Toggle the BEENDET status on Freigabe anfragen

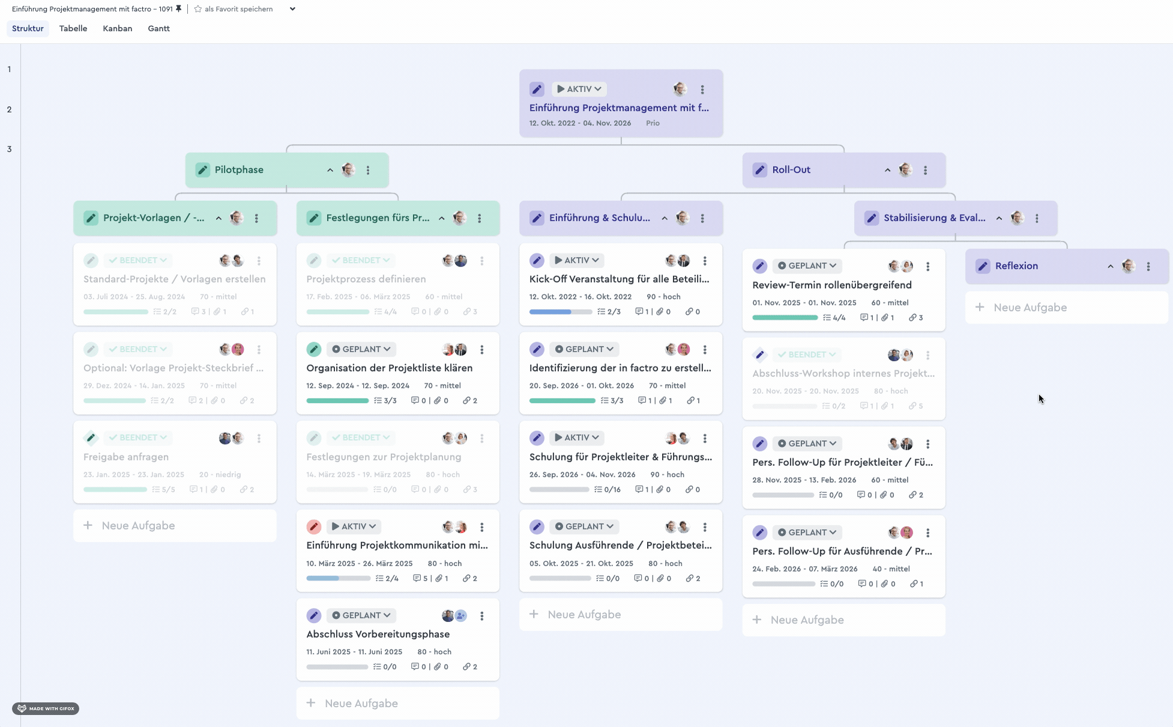(x=137, y=438)
